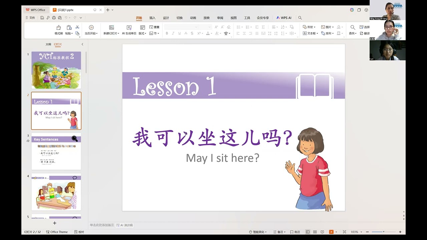Click the Translate (翻译) icon
This screenshot has height=240, width=427.
point(362,33)
